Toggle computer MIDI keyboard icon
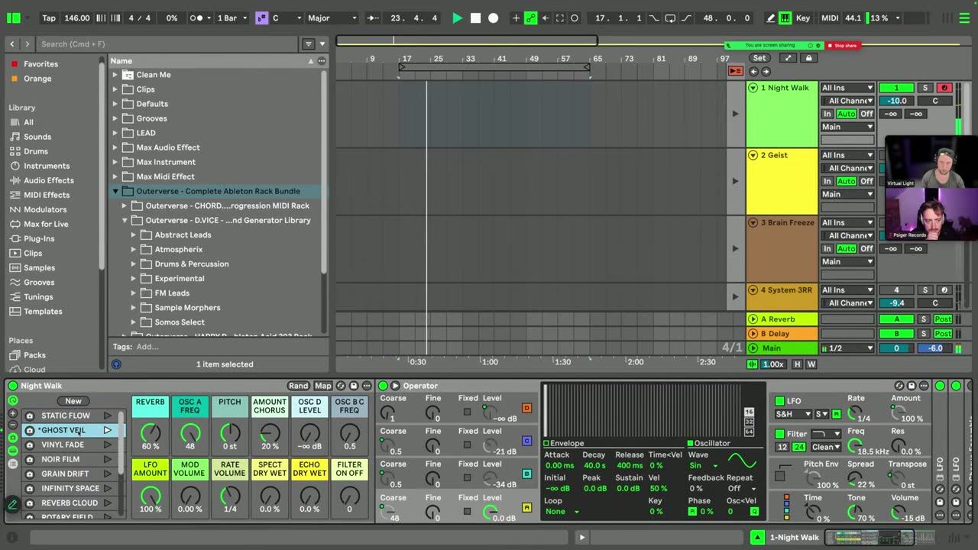Viewport: 978px width, 550px height. click(x=785, y=18)
